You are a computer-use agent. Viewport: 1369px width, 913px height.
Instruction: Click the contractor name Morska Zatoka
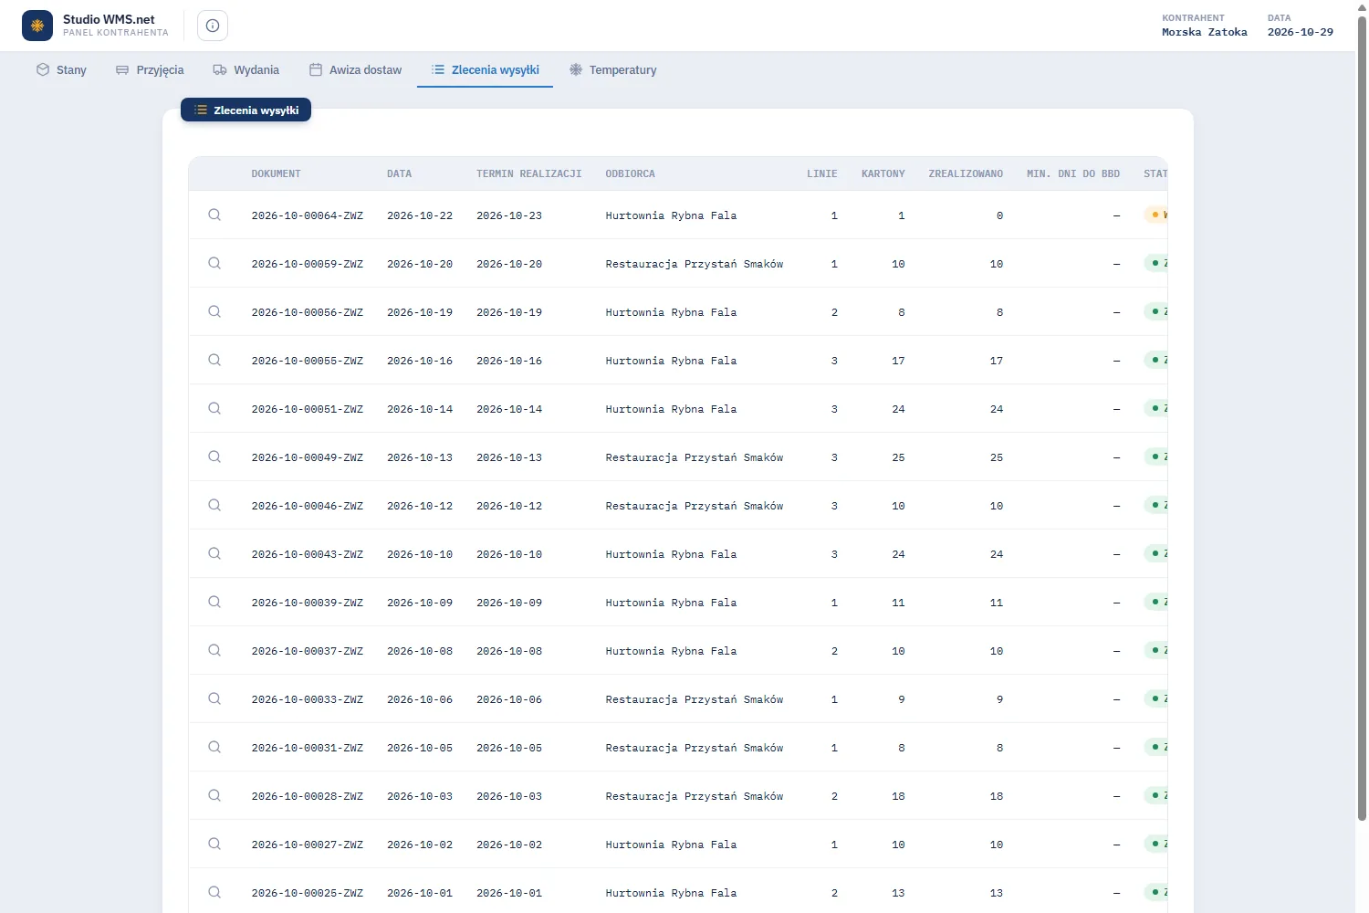[1205, 32]
